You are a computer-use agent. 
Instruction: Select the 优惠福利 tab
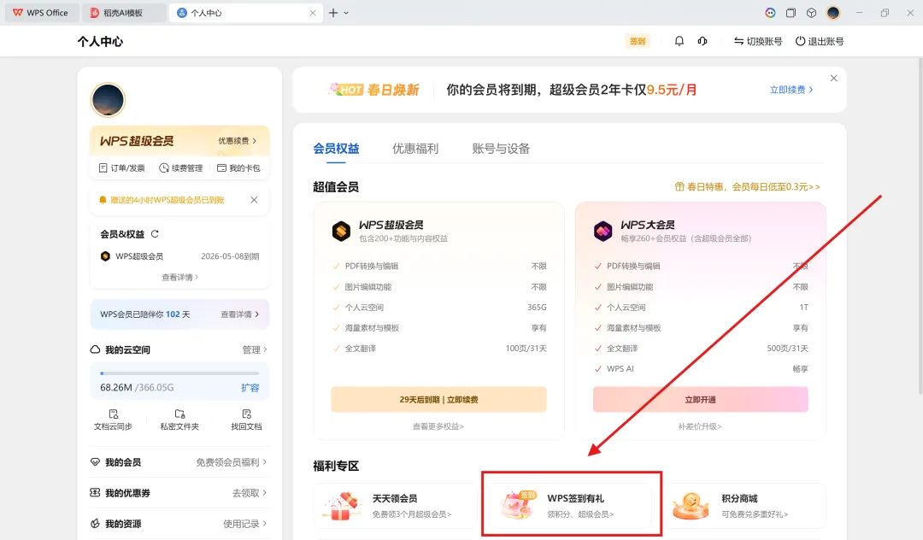tap(415, 148)
